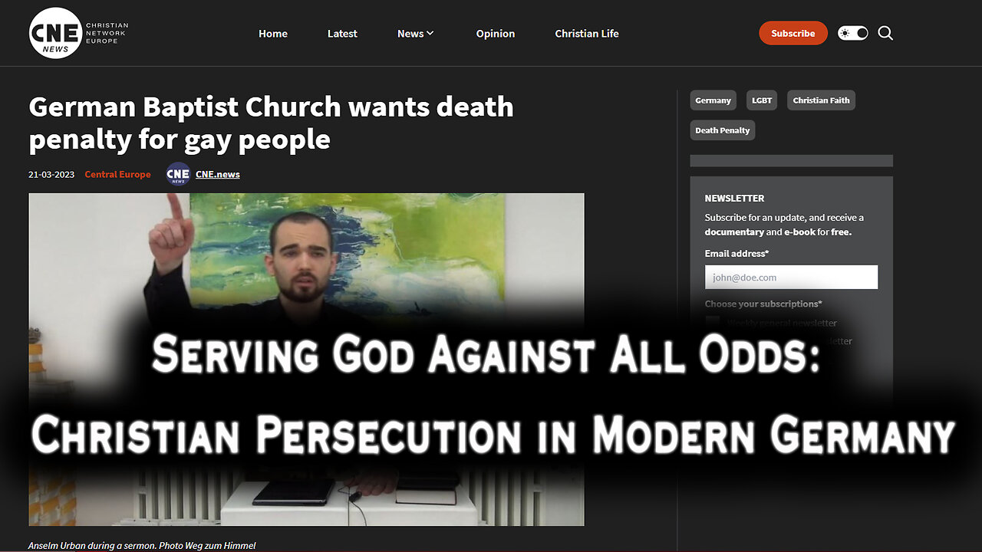The width and height of the screenshot is (982, 552).
Task: Check the Weekly general newsletter checkbox
Action: [x=713, y=323]
